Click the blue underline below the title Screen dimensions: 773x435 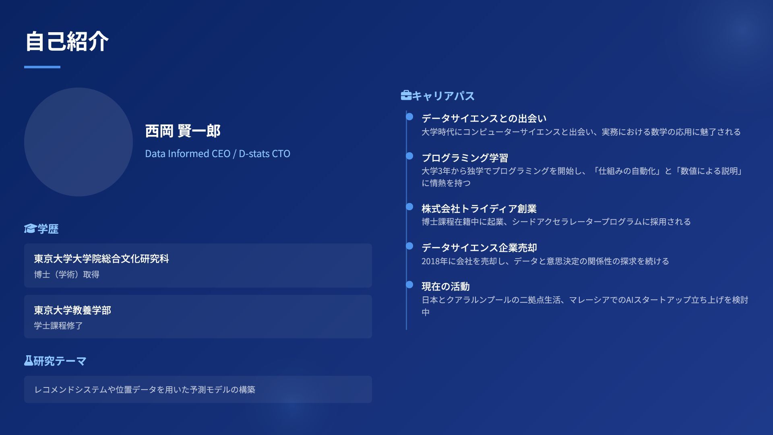(x=42, y=67)
